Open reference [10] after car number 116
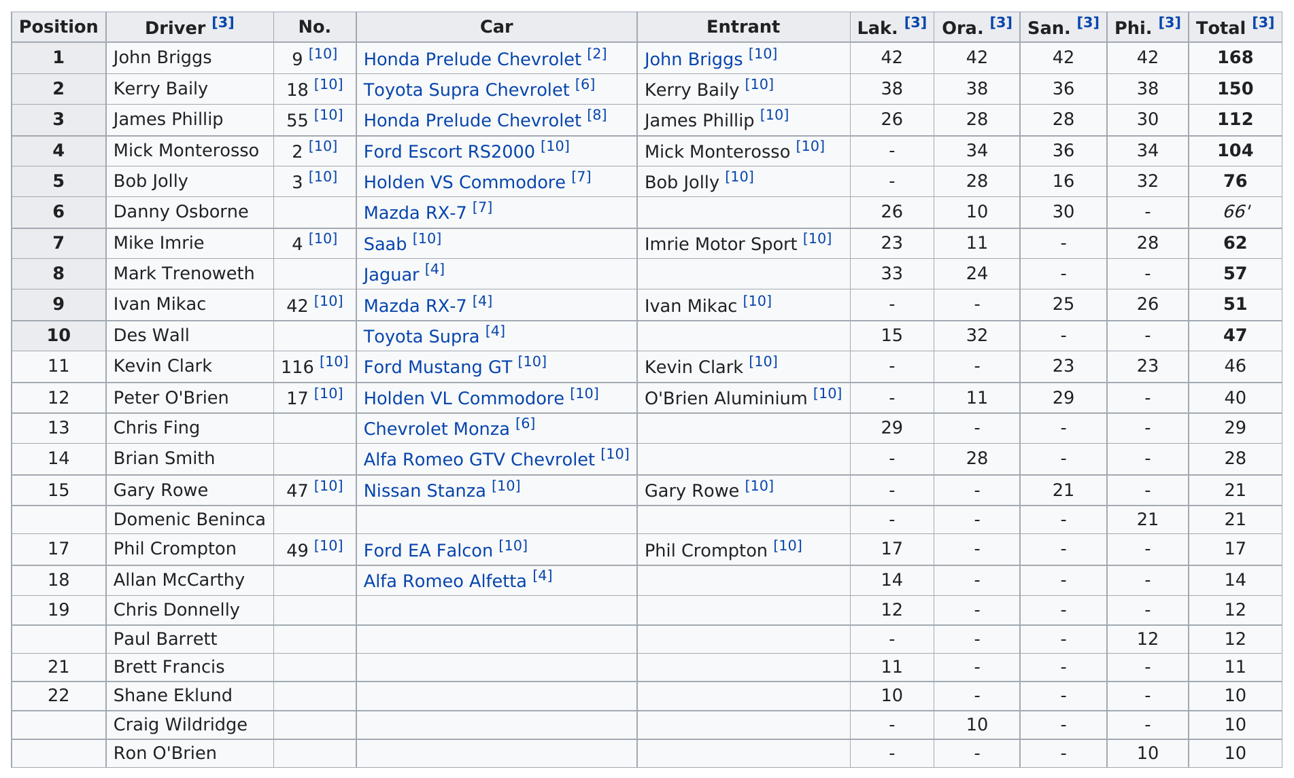The width and height of the screenshot is (1294, 778). click(x=334, y=361)
